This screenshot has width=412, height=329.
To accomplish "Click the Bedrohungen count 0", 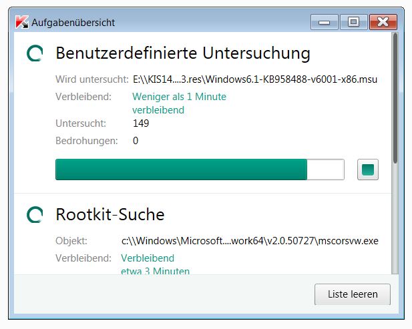I will (136, 141).
